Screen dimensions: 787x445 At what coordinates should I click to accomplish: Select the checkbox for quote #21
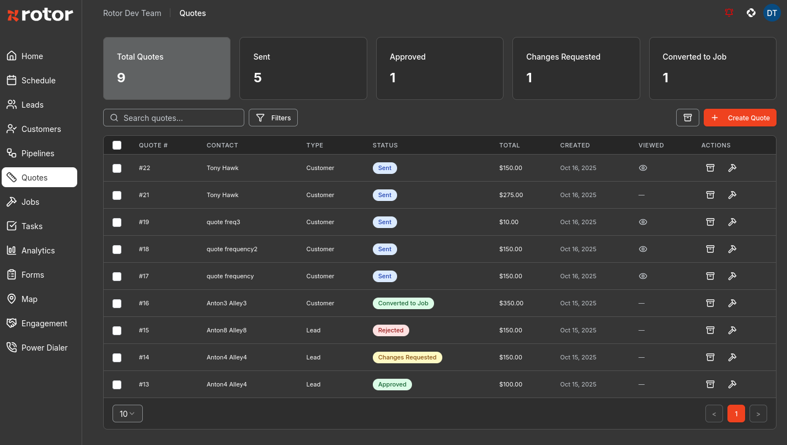[117, 195]
